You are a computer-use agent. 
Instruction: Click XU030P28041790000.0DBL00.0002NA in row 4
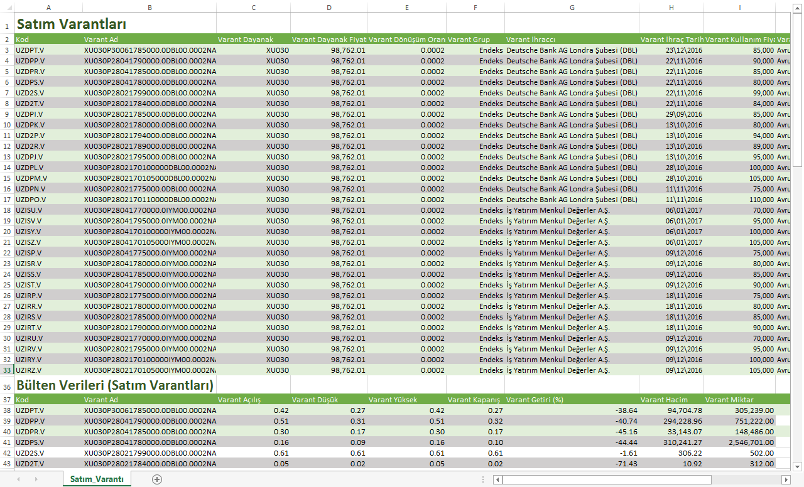[x=149, y=61]
